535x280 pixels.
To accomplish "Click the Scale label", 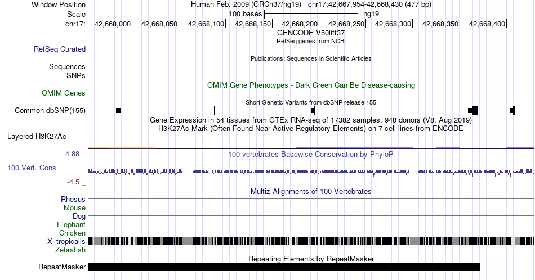I will tap(76, 14).
